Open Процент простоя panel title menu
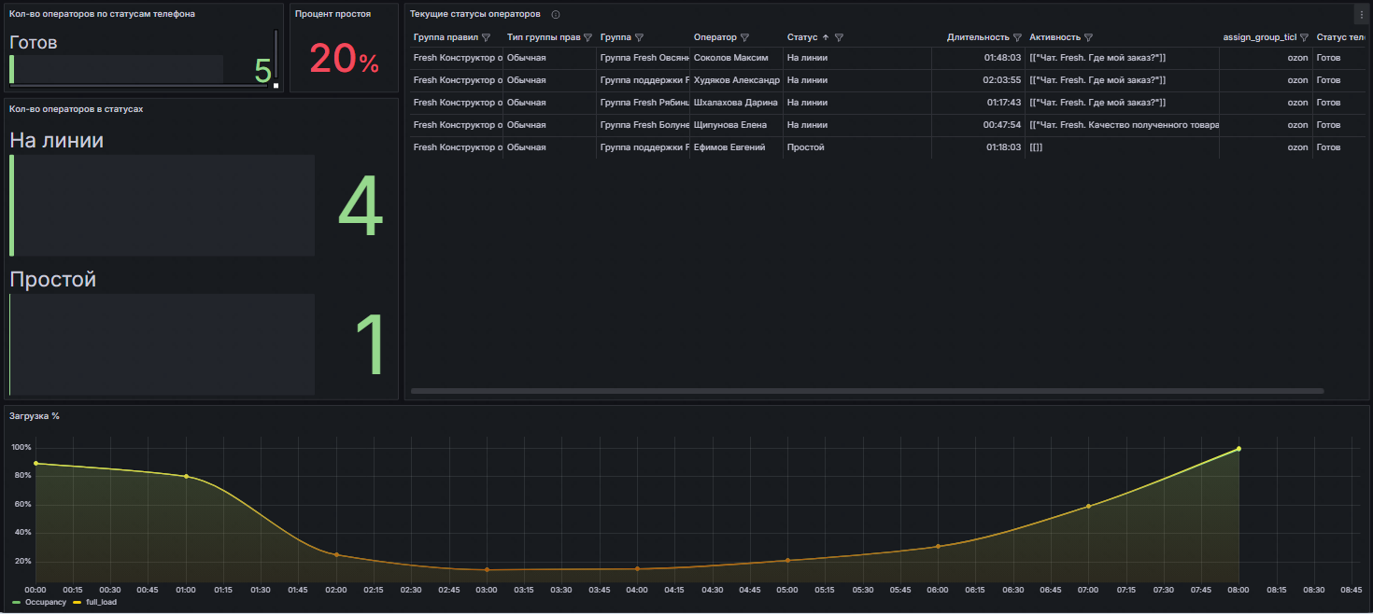This screenshot has height=614, width=1373. (333, 14)
